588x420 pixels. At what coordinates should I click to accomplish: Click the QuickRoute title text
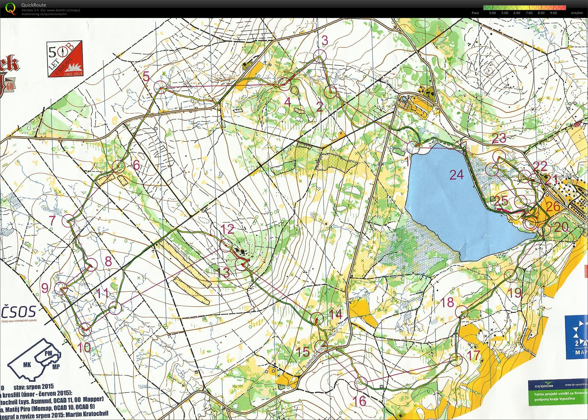click(x=34, y=5)
